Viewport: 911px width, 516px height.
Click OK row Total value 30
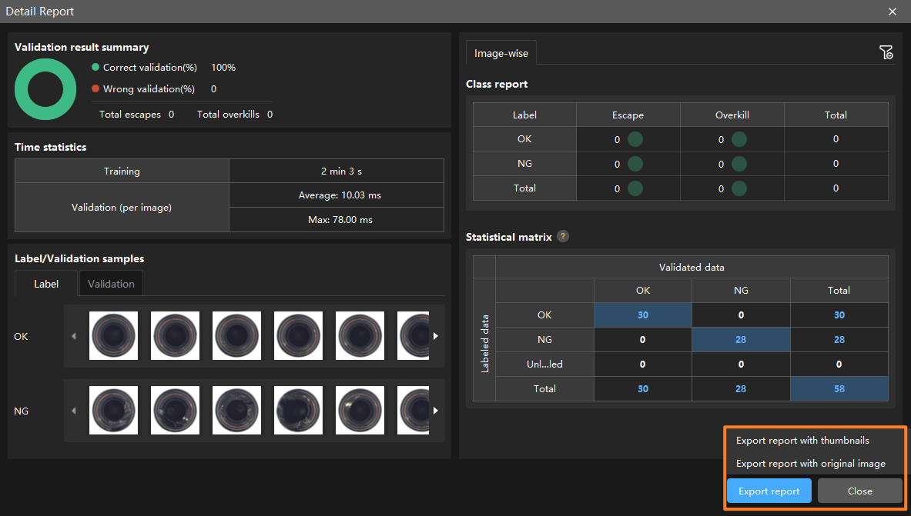pos(839,315)
